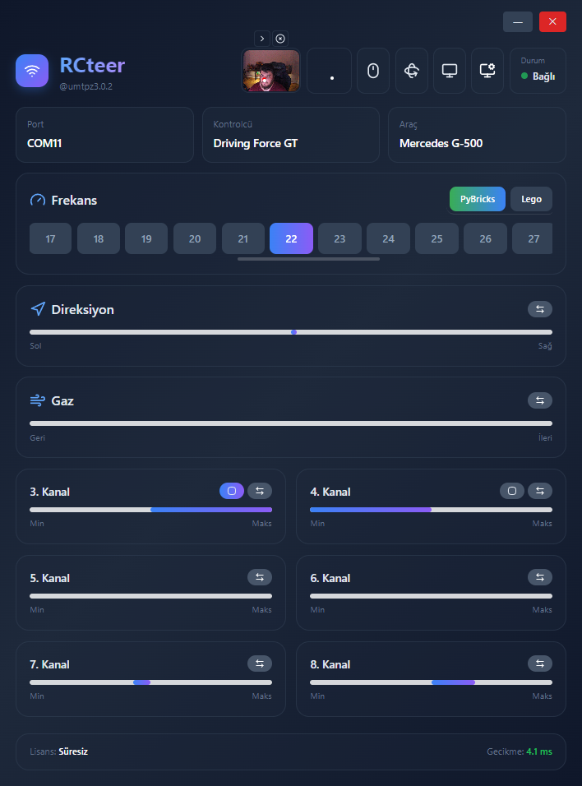
Task: Open the Araç Mercedes G-500 selector
Action: tap(477, 135)
